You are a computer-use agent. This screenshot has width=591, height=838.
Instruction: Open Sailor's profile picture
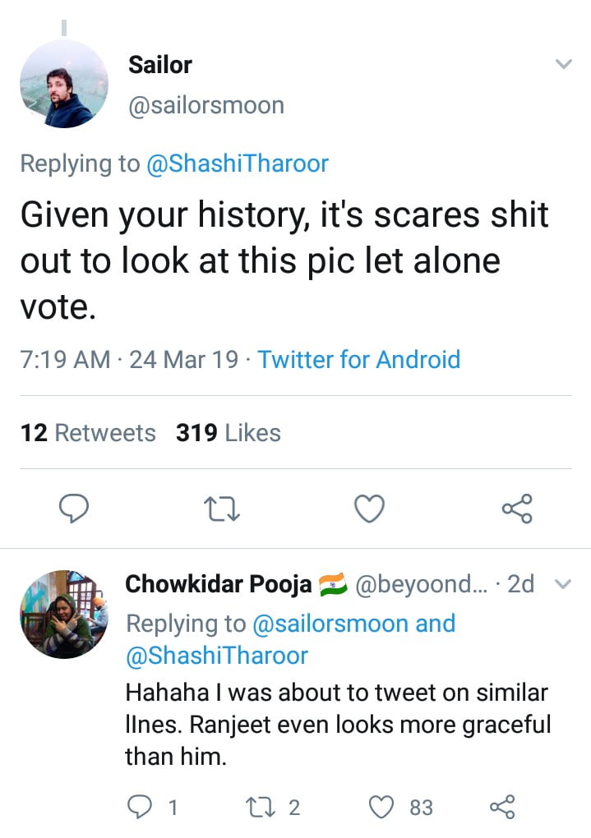63,84
